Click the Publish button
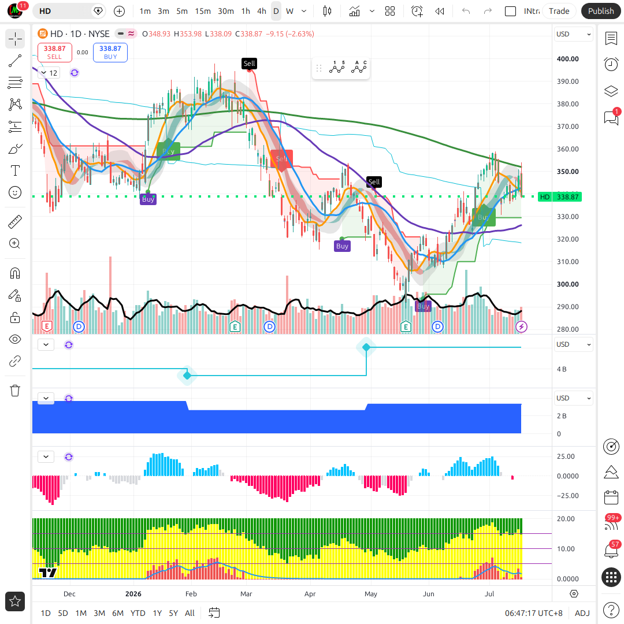This screenshot has height=624, width=624. [x=601, y=11]
